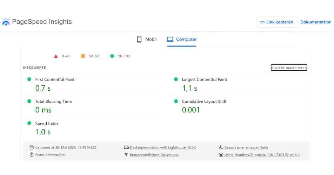Select Largest Contentful Paint metric label

[205, 79]
